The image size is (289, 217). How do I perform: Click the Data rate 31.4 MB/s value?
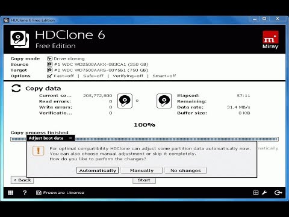[238, 107]
